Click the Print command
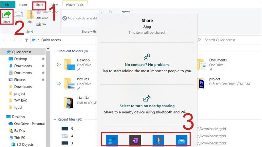Screen dimensions: 262x147 42,18
